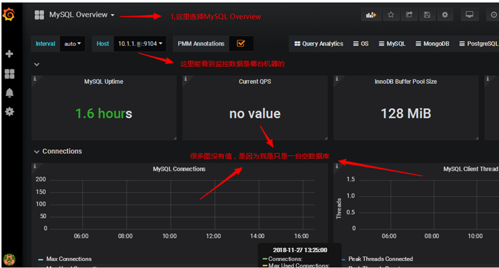This screenshot has width=499, height=268.
Task: Click the Current QPS panel resize handle
Action: [x=326, y=138]
